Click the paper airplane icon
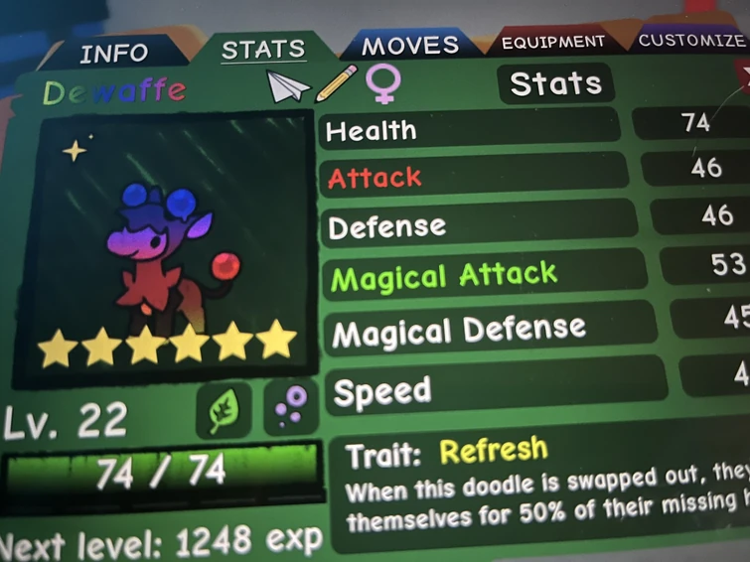750x562 pixels. tap(288, 86)
